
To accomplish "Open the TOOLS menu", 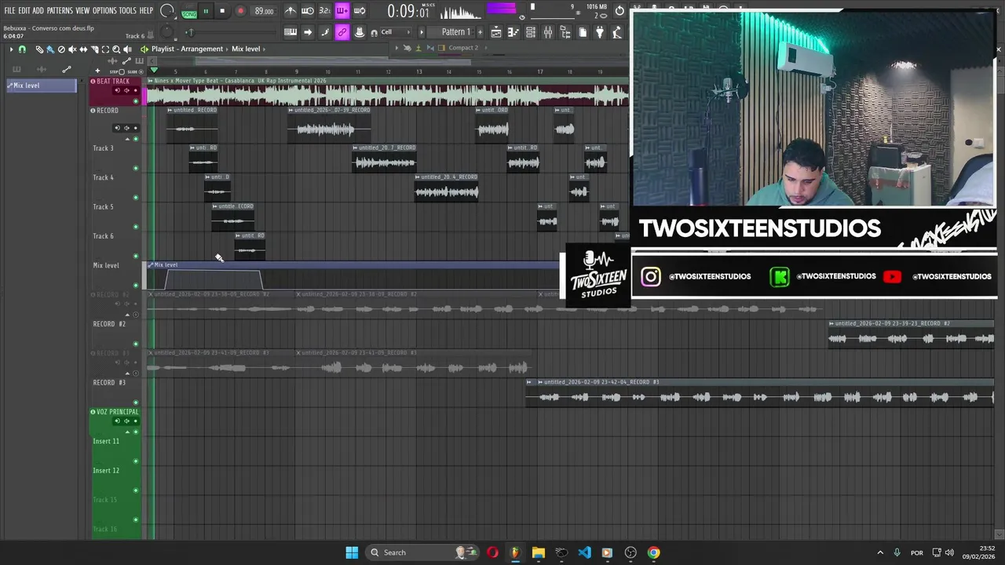I will point(128,10).
